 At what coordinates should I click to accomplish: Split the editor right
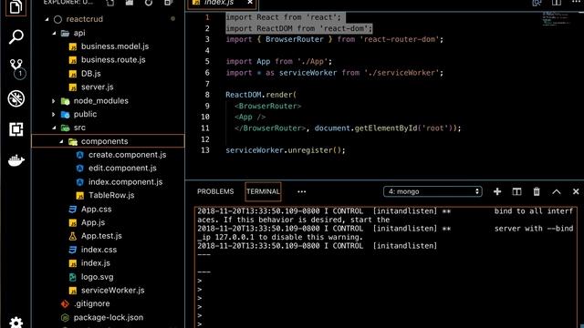(x=557, y=3)
